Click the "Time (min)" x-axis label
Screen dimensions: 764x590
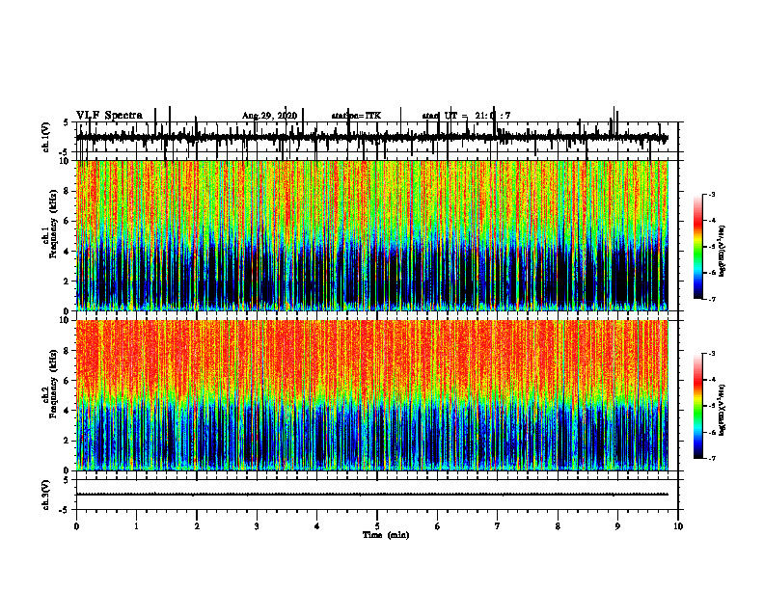[386, 535]
